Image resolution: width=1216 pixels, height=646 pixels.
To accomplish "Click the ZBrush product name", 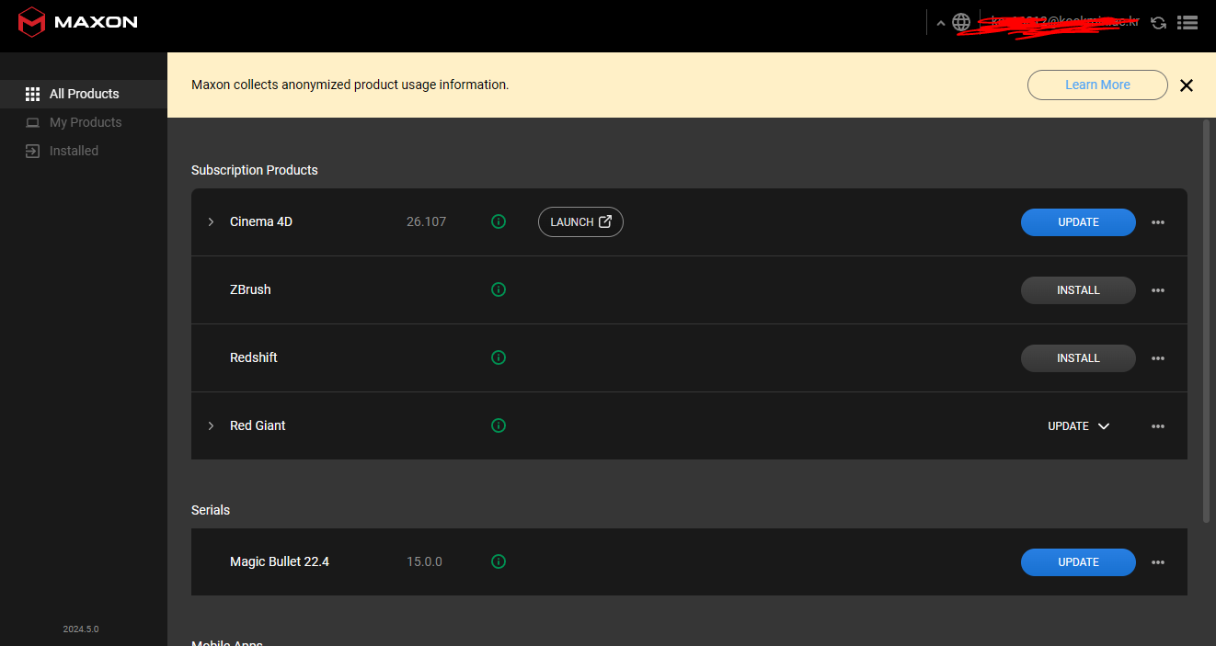I will (250, 289).
